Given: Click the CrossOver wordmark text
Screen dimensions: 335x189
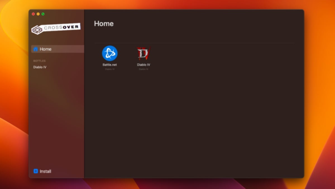Looking at the screenshot, I should pyautogui.click(x=61, y=28).
